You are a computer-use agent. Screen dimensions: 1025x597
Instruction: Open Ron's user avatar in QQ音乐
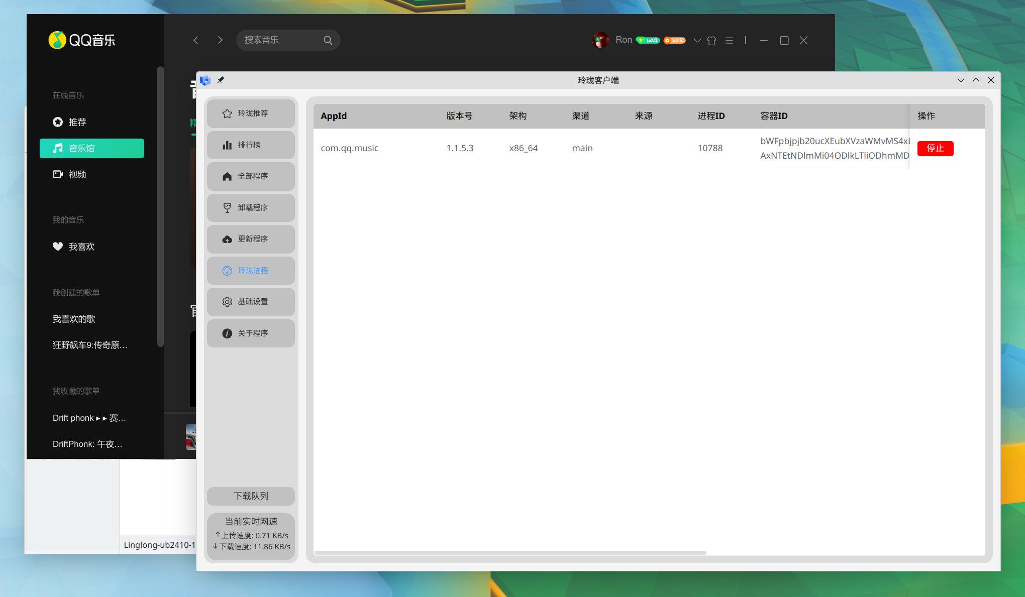coord(600,40)
